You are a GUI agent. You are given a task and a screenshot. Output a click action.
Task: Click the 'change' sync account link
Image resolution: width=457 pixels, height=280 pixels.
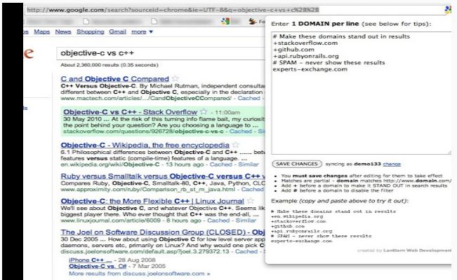point(392,164)
